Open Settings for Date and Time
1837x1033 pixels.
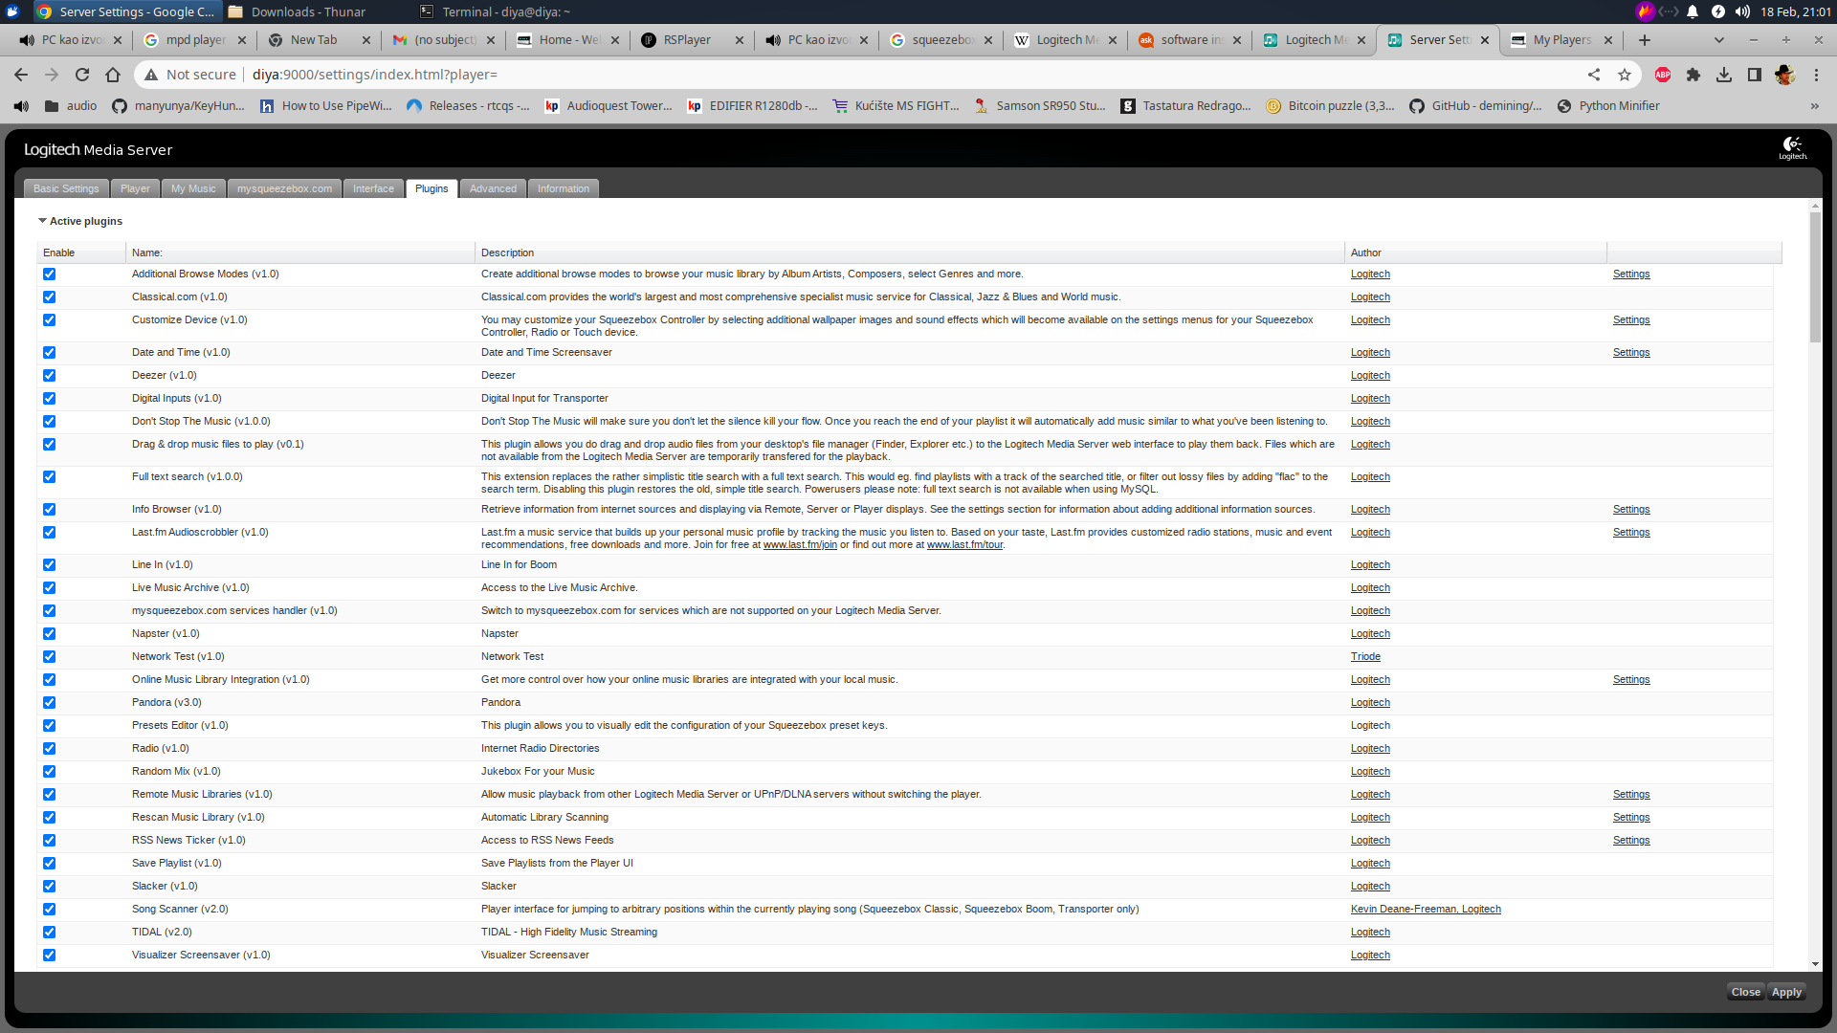pyautogui.click(x=1631, y=353)
